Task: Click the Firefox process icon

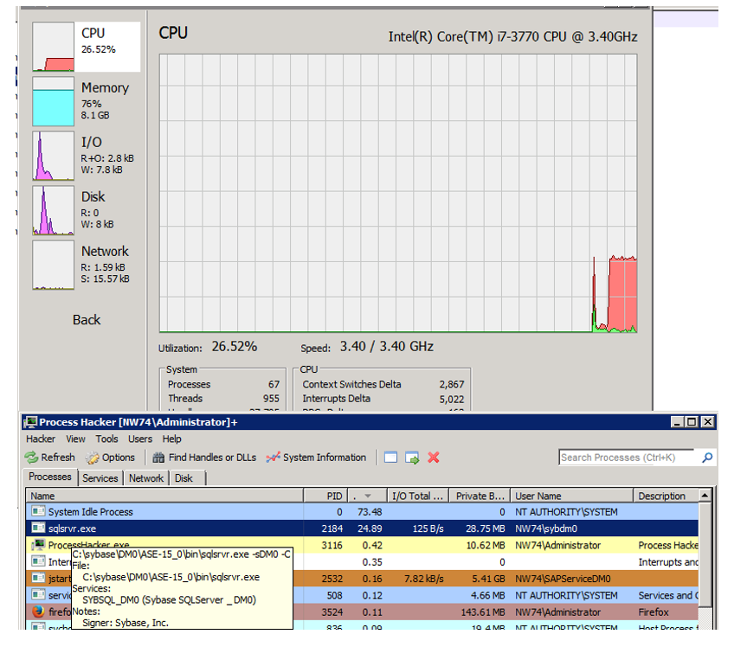Action: (38, 612)
